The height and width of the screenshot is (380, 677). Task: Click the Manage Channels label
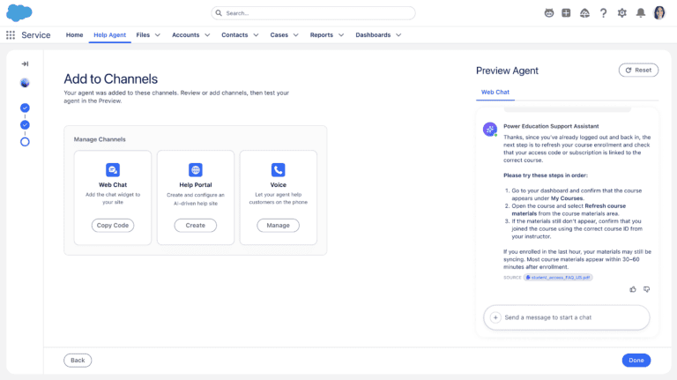tap(100, 139)
